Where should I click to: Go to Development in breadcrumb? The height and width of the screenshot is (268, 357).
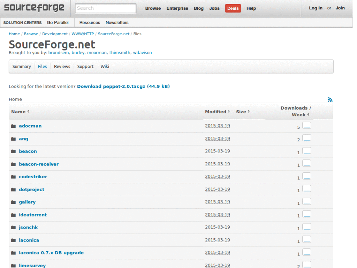(55, 34)
